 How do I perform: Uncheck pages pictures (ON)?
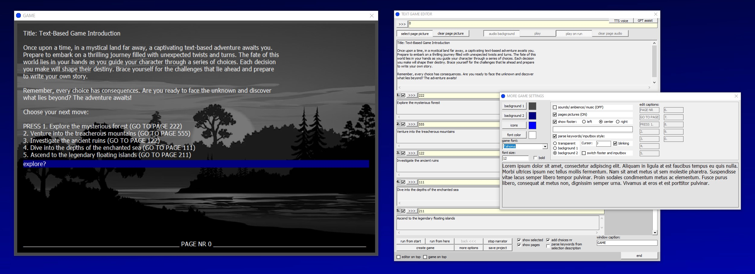(555, 114)
